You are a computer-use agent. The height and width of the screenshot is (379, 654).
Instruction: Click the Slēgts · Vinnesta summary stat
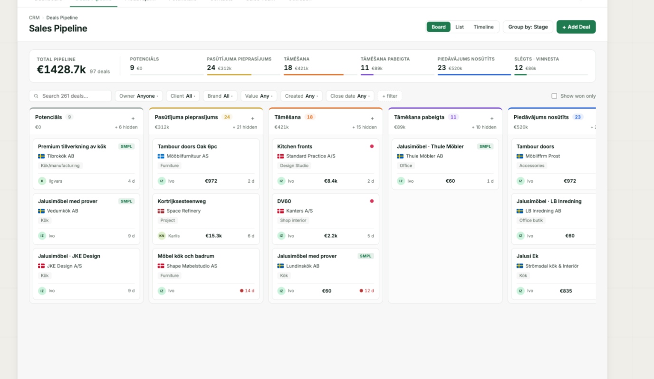point(551,65)
